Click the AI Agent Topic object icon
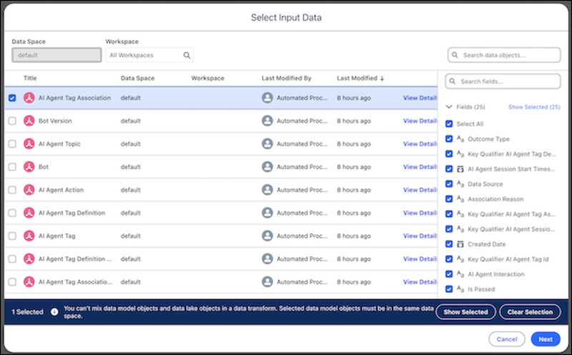The image size is (572, 355). pyautogui.click(x=29, y=144)
